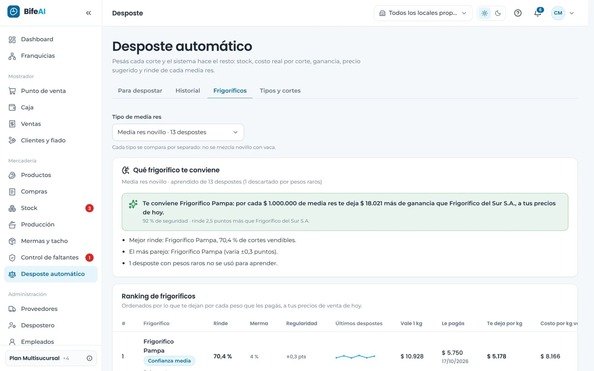Click the BifeAI logo icon

click(x=14, y=12)
